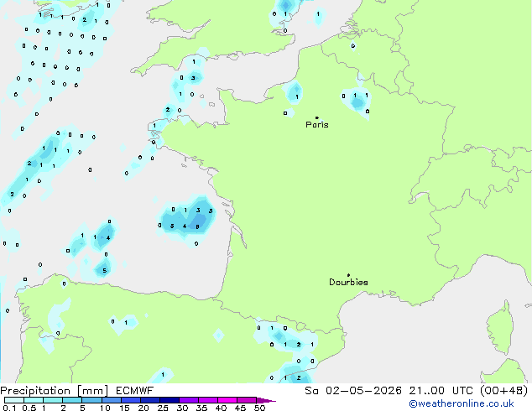This screenshot has width=532, height=411.
Task: Pick the 0.5–1 mm legend swatch
Action: pyautogui.click(x=34, y=400)
